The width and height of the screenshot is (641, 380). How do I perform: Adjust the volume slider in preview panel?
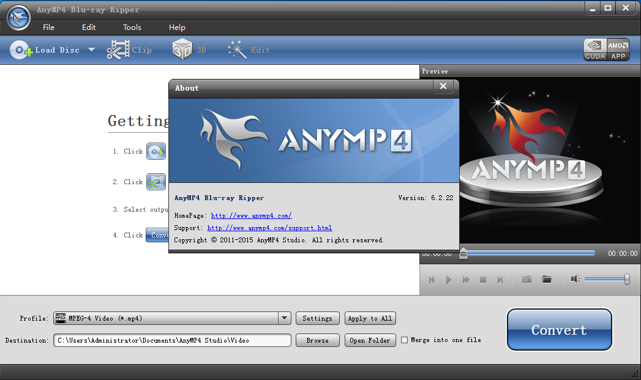(606, 279)
